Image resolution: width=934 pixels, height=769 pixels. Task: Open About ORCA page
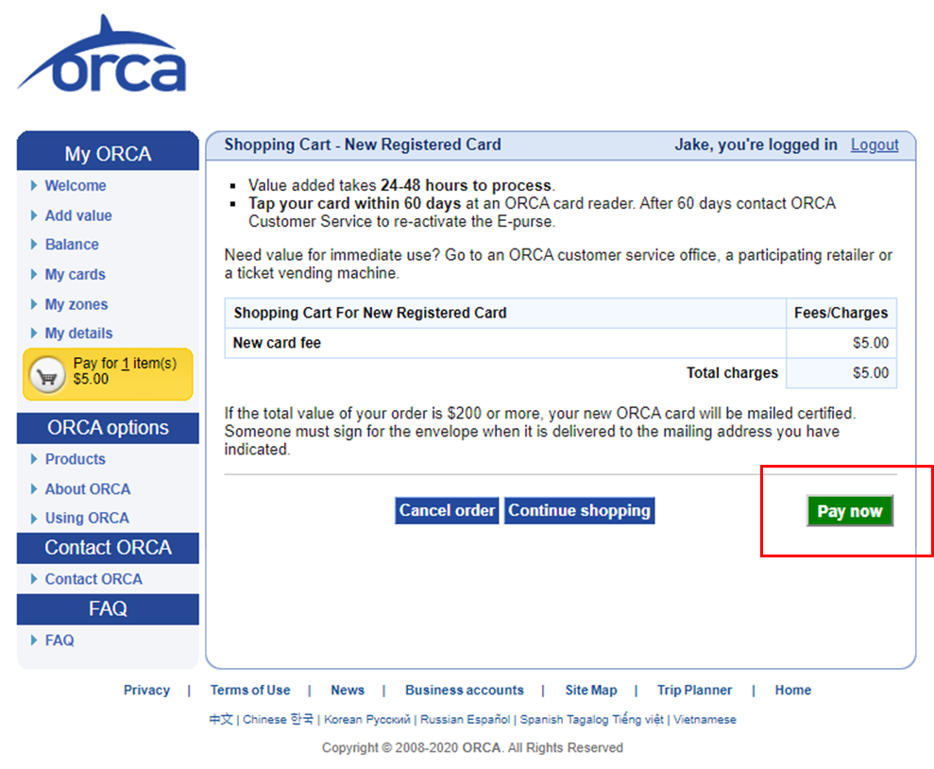coord(88,489)
